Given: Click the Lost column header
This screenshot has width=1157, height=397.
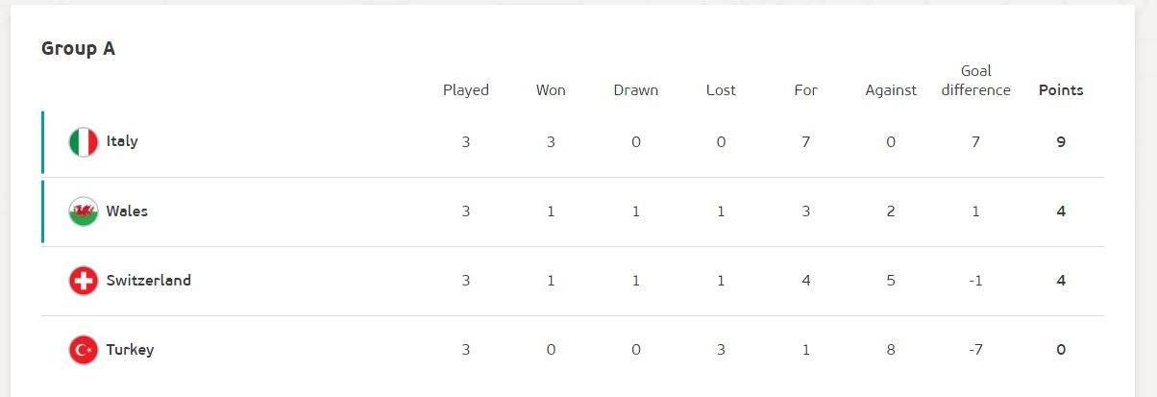Looking at the screenshot, I should point(721,90).
